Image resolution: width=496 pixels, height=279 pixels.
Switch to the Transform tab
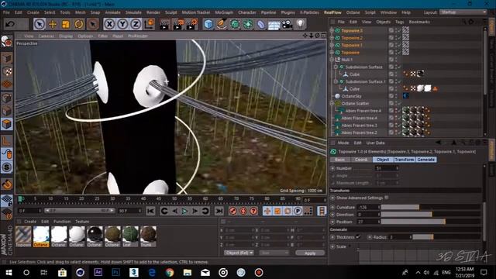405,160
